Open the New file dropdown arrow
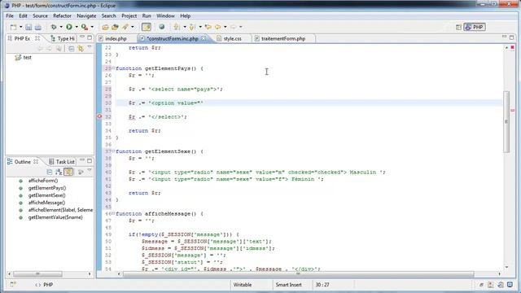Image resolution: width=521 pixels, height=293 pixels. 20,27
